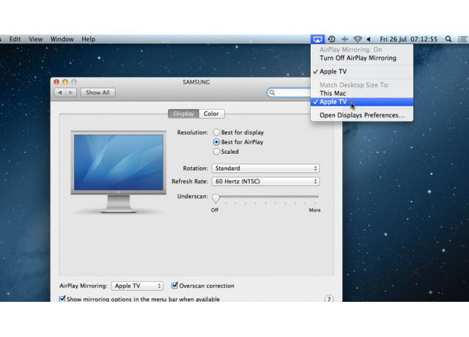Click the Wi-Fi status icon

point(358,39)
